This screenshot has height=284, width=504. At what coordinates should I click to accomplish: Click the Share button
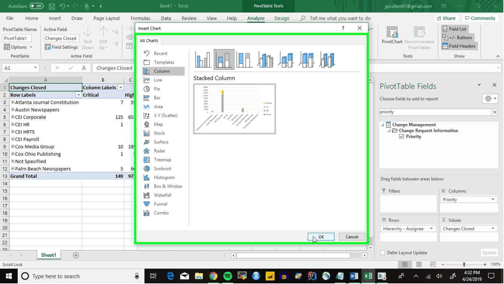[446, 19]
